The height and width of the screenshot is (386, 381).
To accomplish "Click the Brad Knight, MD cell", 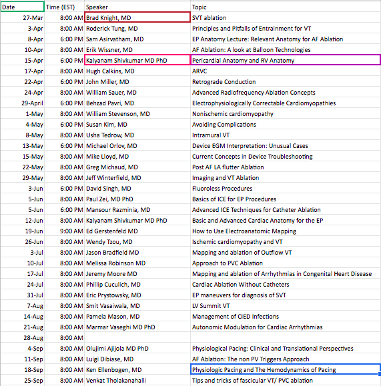I will pyautogui.click(x=137, y=17).
